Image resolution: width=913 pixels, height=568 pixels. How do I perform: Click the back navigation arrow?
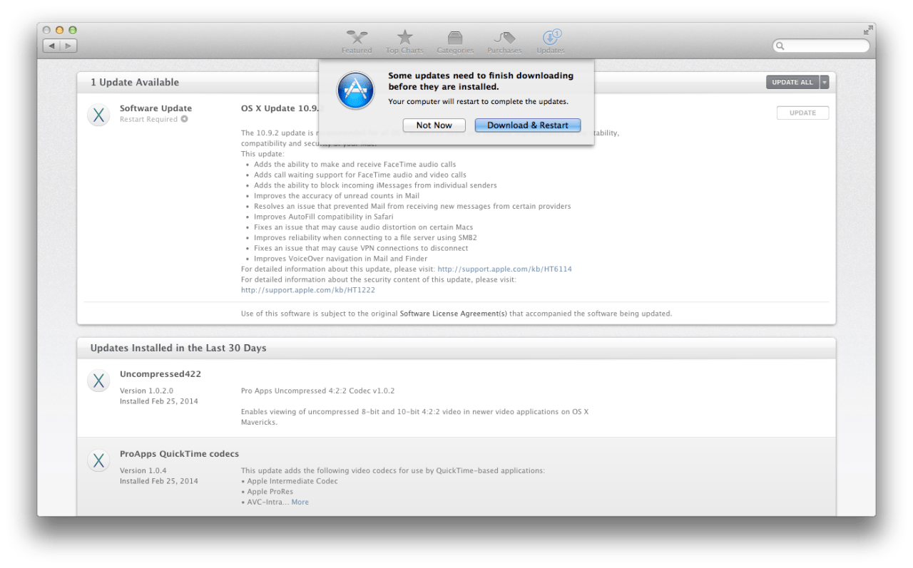[51, 46]
